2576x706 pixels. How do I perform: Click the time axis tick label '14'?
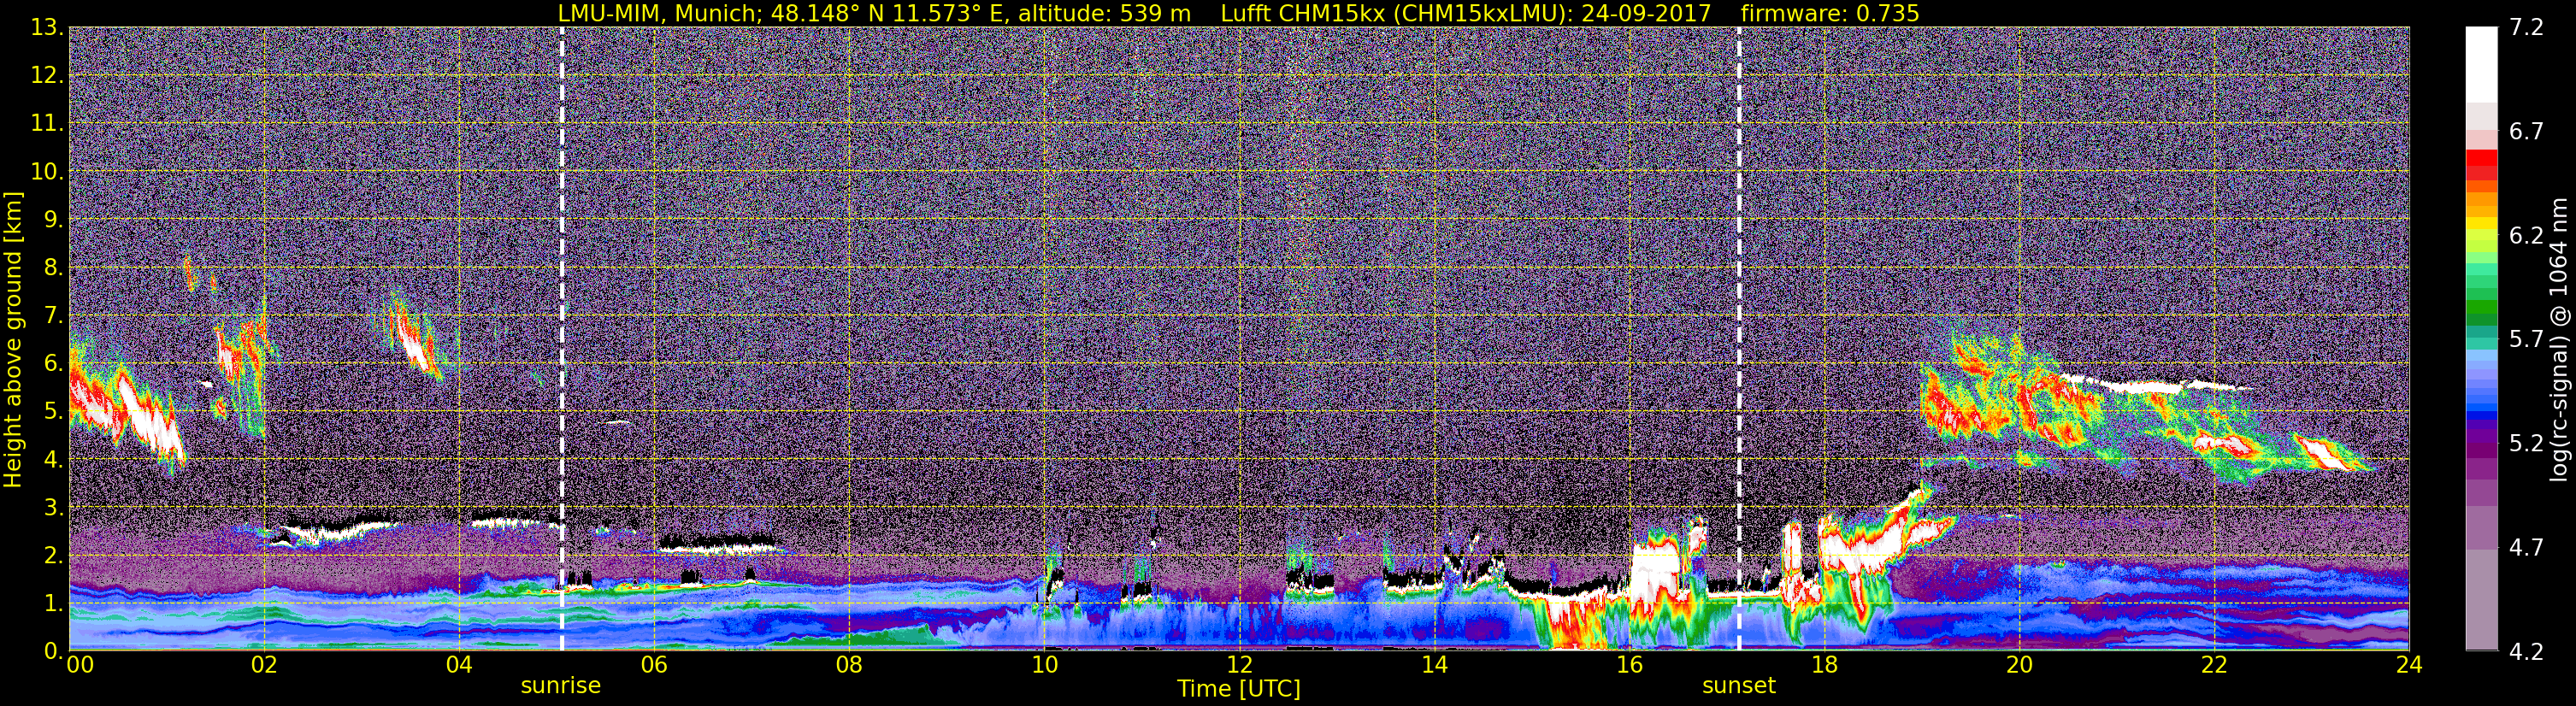(1434, 666)
